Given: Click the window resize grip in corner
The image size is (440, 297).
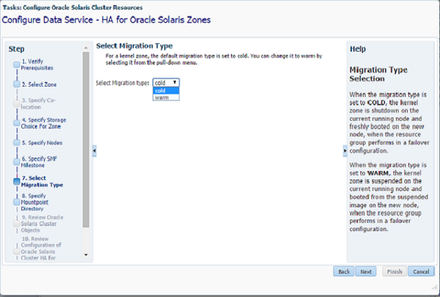Looking at the screenshot, I should pos(435,287).
